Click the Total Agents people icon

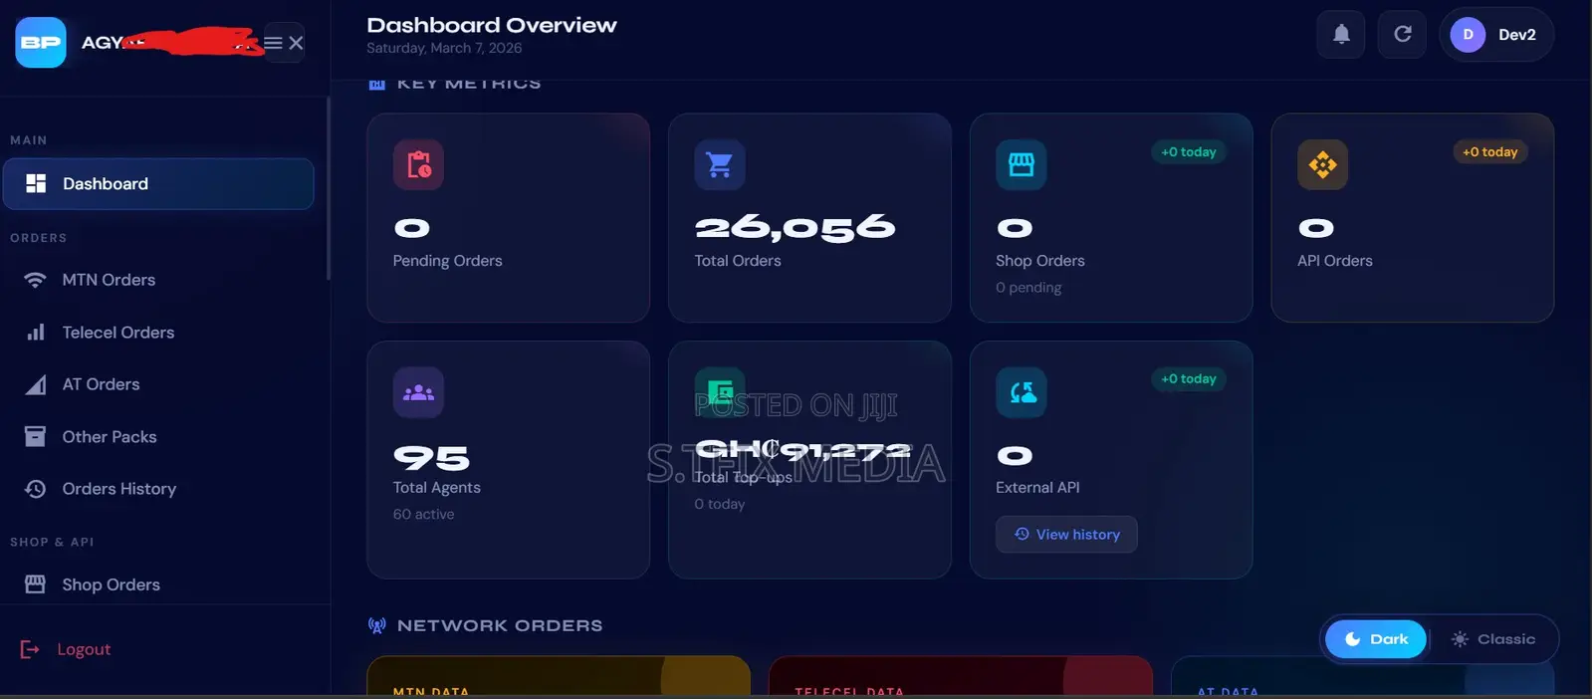coord(418,392)
